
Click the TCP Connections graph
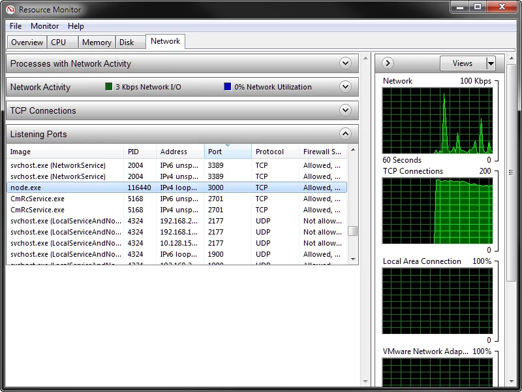coord(437,209)
